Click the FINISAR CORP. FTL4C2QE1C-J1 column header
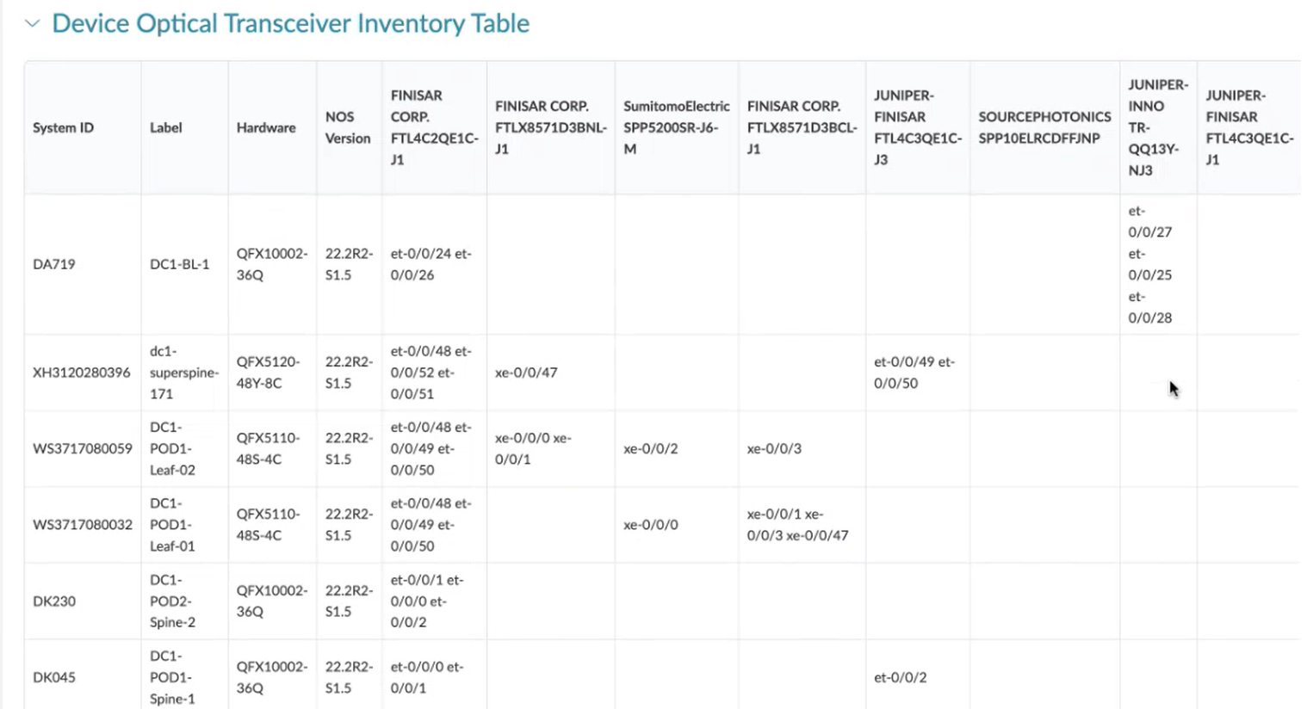The image size is (1313, 709). [x=433, y=127]
